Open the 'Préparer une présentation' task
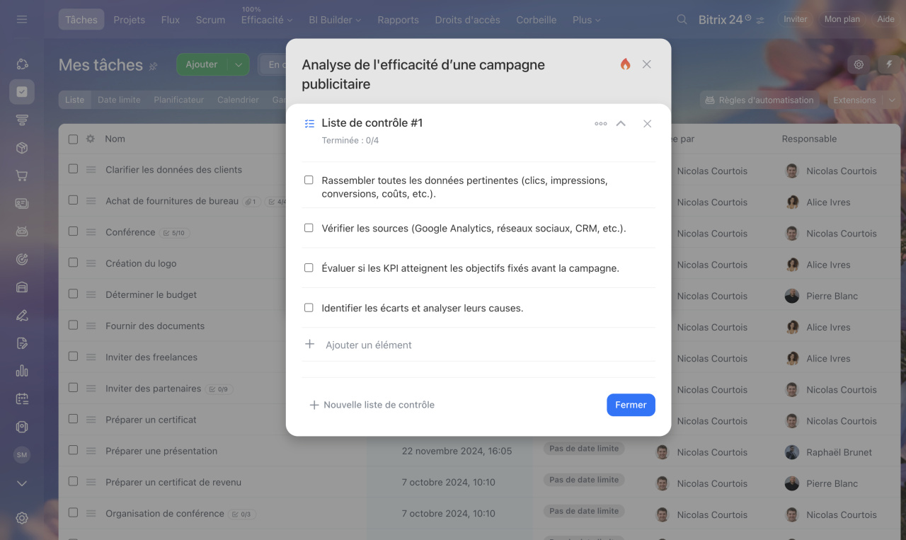 click(161, 451)
